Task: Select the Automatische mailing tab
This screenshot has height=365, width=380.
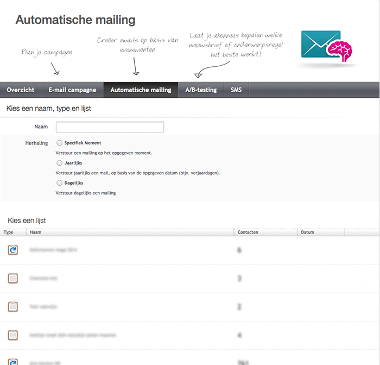Action: pyautogui.click(x=141, y=90)
